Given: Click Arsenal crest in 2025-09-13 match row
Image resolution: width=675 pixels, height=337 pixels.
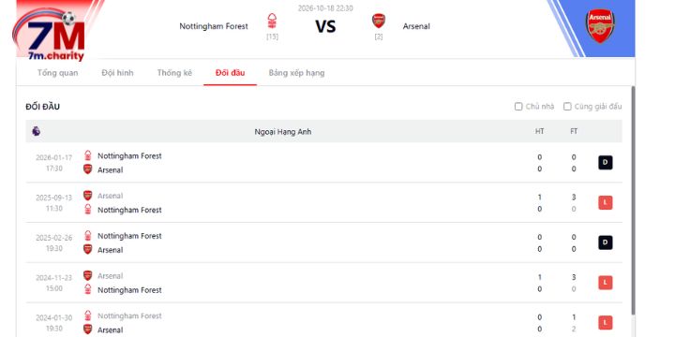Looking at the screenshot, I should (88, 196).
